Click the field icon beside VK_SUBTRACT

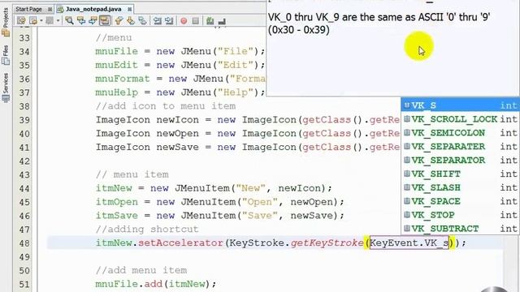click(x=407, y=229)
